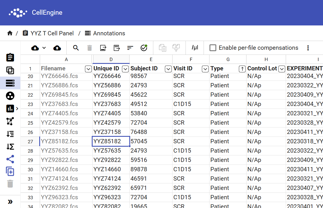Click the export sheet icon

(103, 48)
